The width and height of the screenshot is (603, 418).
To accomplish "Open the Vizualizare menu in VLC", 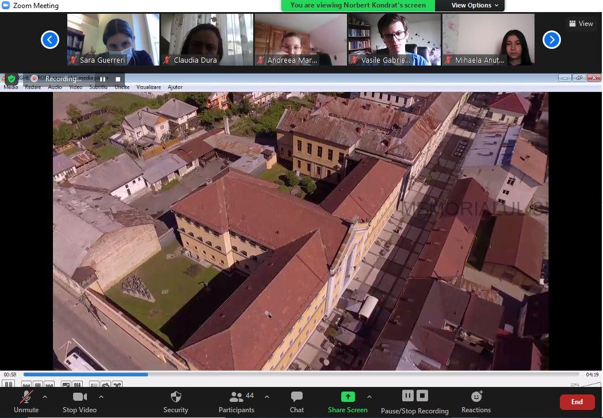I will [x=149, y=87].
